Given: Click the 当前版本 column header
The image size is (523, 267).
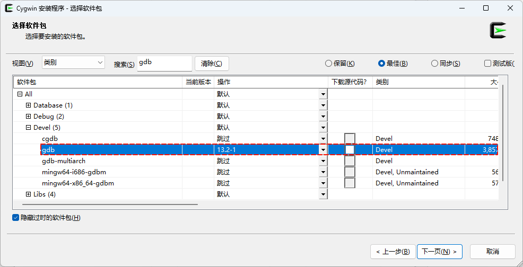Looking at the screenshot, I should coord(198,82).
